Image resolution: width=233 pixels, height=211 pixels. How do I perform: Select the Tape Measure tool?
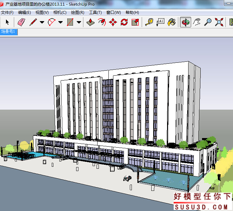[149, 22]
